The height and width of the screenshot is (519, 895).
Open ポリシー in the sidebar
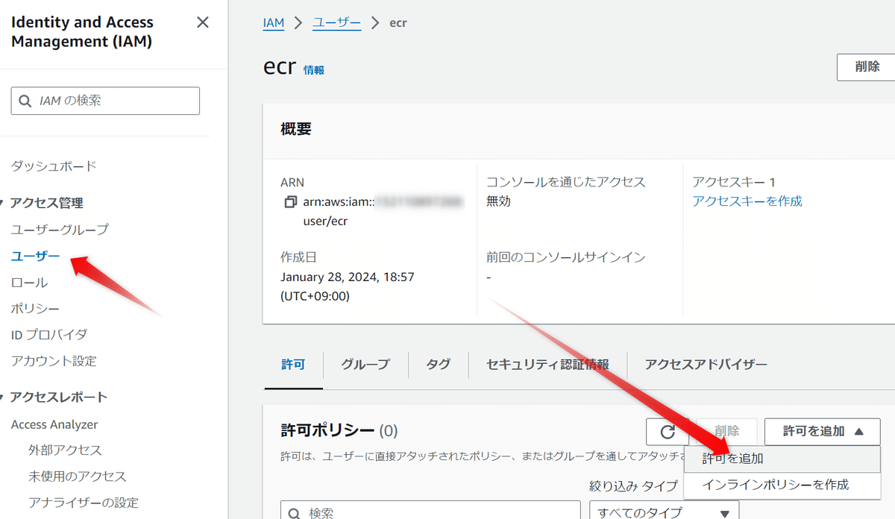[x=35, y=309]
